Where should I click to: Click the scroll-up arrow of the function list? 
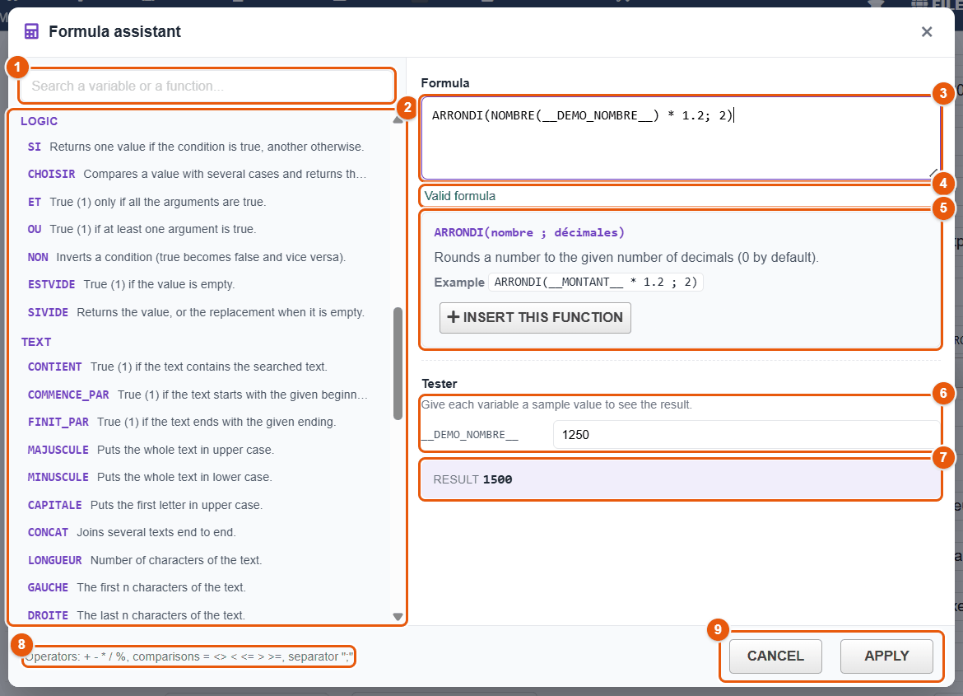click(398, 120)
